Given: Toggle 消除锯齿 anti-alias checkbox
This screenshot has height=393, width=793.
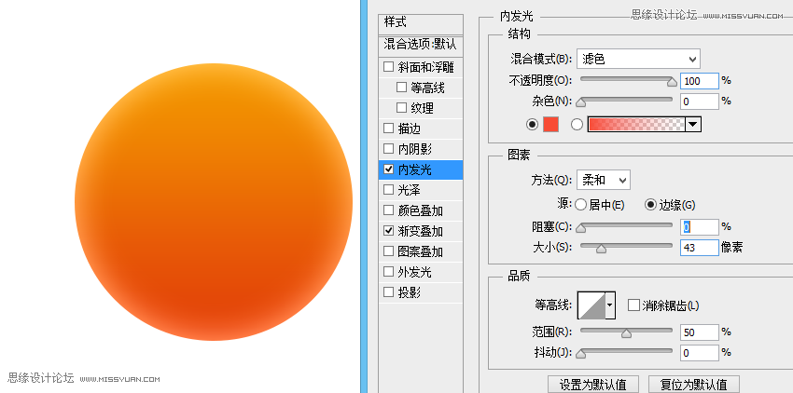Looking at the screenshot, I should [633, 305].
